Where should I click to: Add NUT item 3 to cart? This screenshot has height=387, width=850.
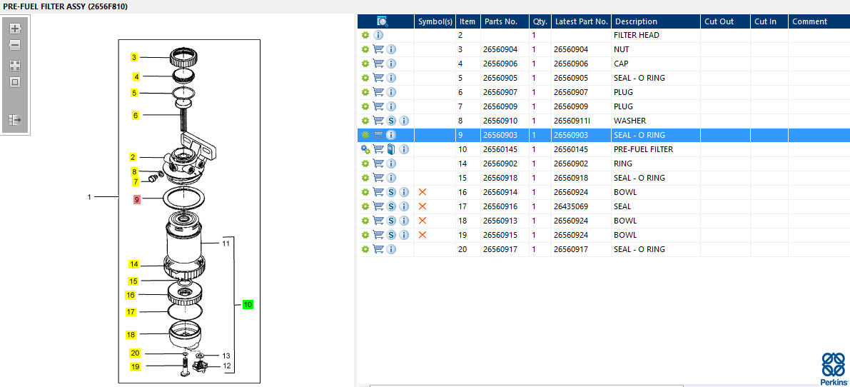coord(378,49)
